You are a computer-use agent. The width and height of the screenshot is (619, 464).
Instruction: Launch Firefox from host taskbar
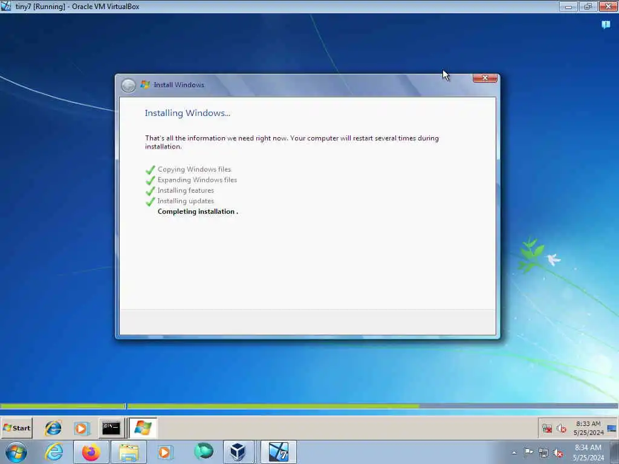click(x=91, y=452)
